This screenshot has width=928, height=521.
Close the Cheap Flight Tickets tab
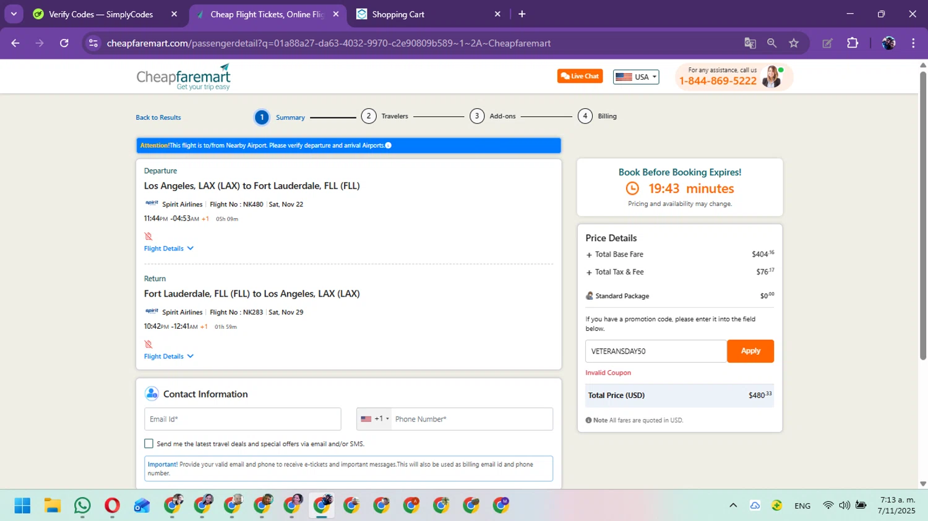tap(336, 14)
